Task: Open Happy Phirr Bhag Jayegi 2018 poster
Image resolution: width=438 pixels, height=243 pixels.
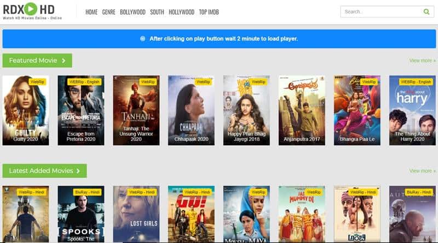Action: tap(247, 110)
